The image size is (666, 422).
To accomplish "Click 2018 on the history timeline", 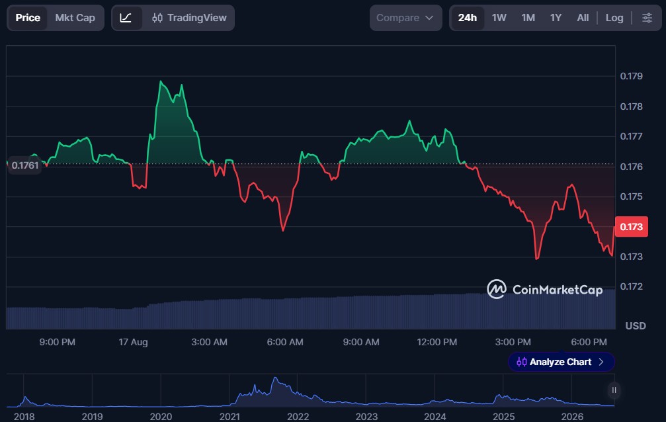I will [24, 417].
